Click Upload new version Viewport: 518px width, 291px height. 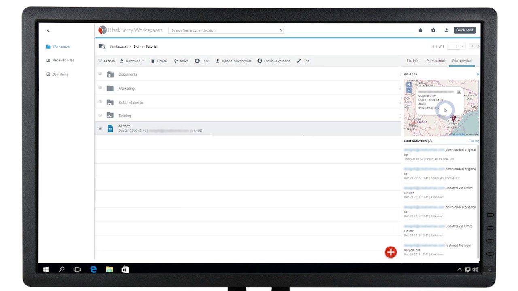233,61
